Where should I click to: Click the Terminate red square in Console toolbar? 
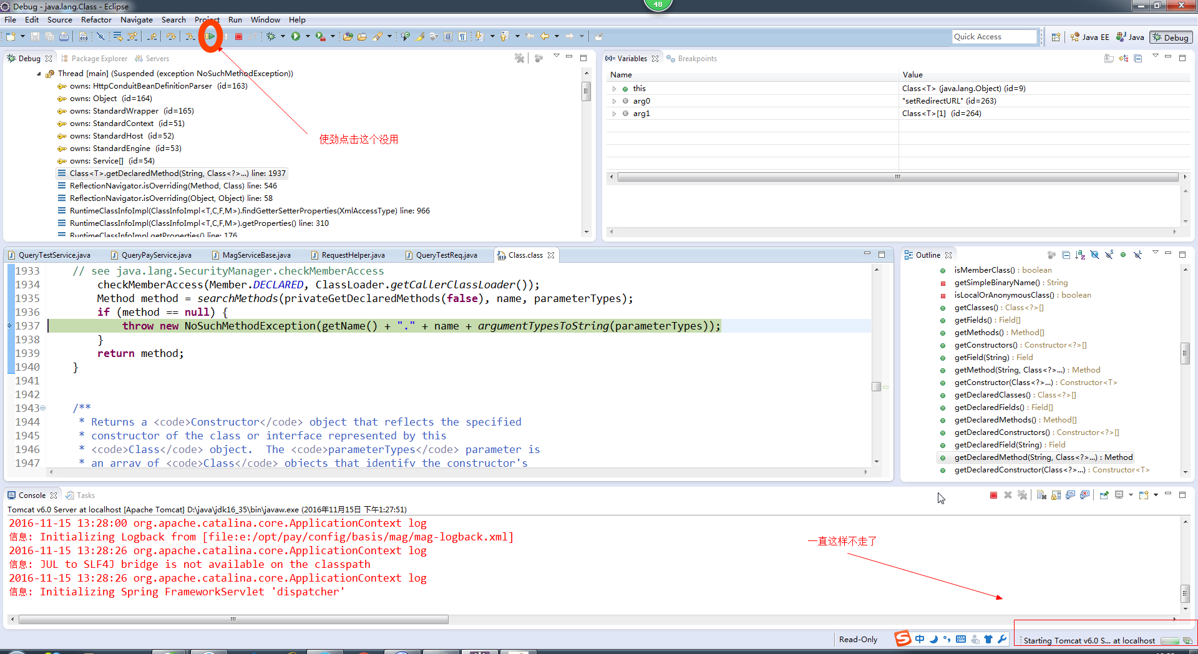(x=993, y=495)
